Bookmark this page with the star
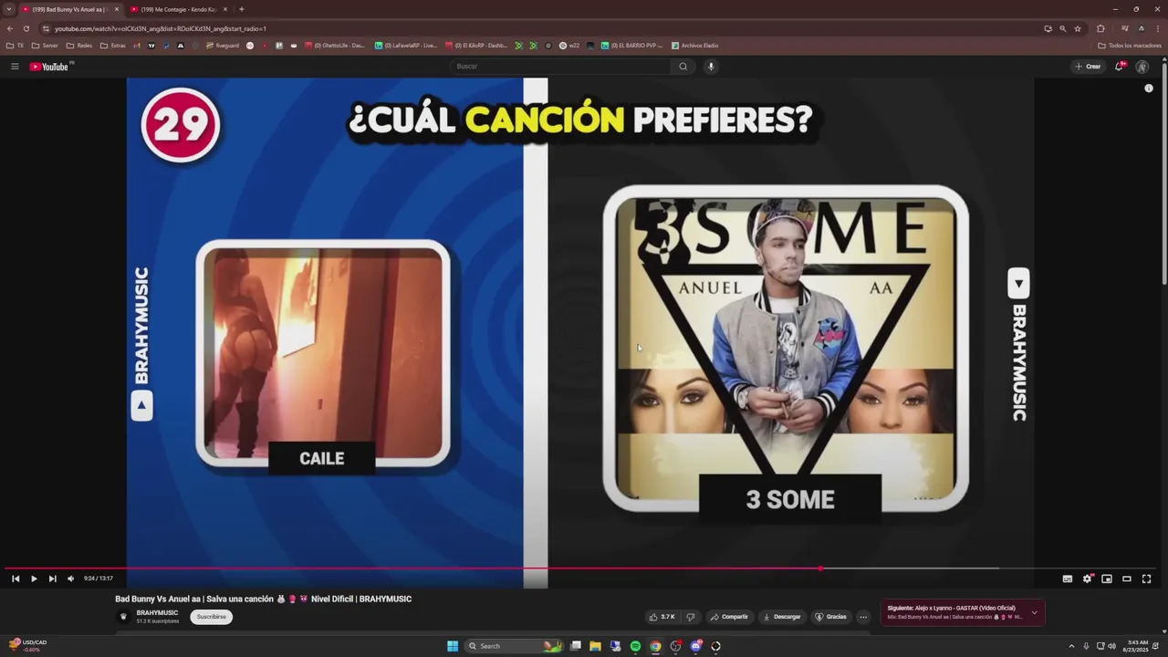 click(1078, 28)
